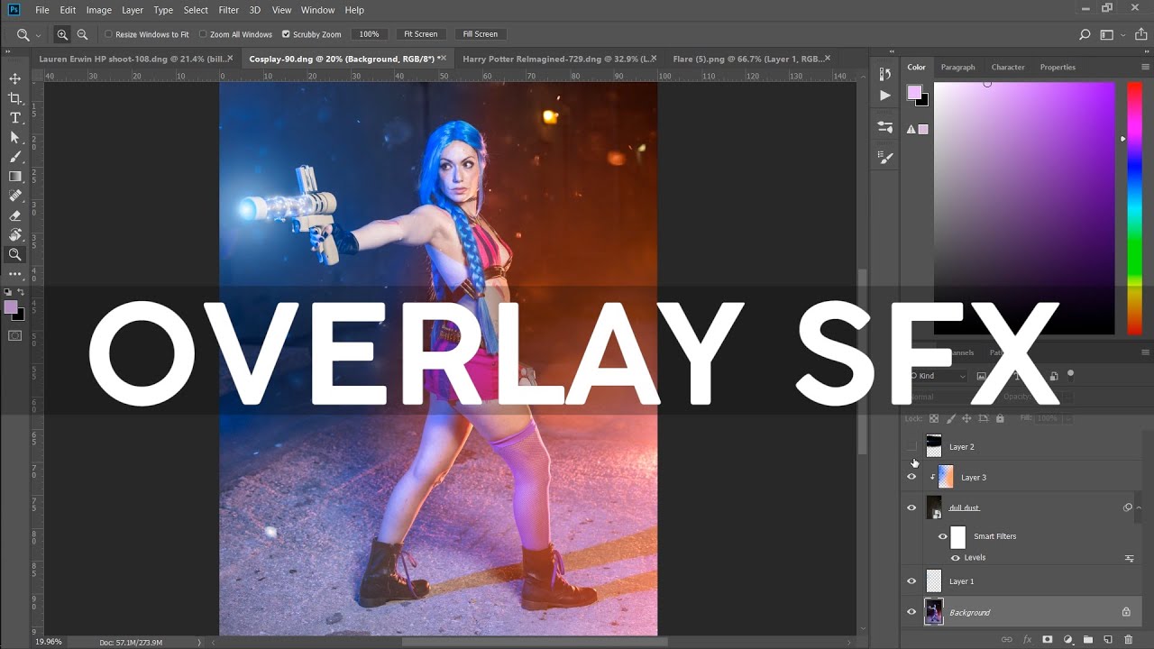Create a new layer
This screenshot has height=649, width=1154.
click(x=1108, y=639)
